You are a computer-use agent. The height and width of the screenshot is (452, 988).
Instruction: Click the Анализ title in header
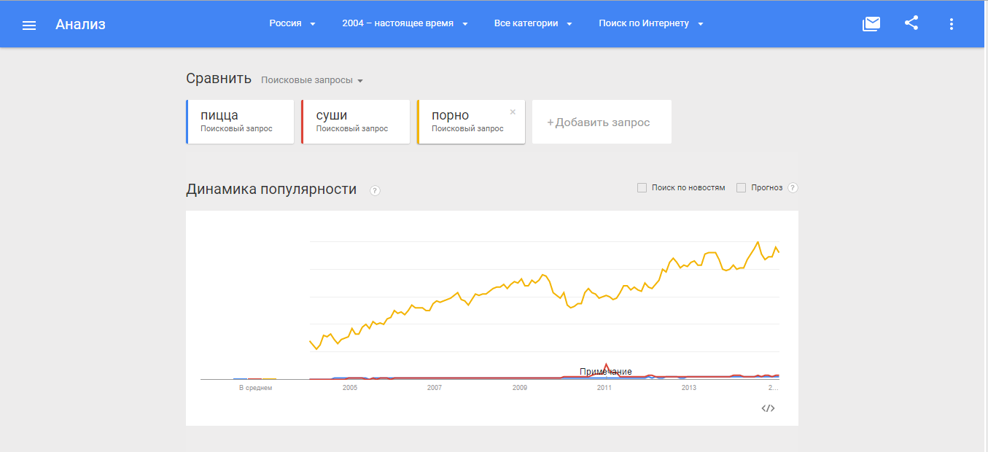tap(80, 24)
